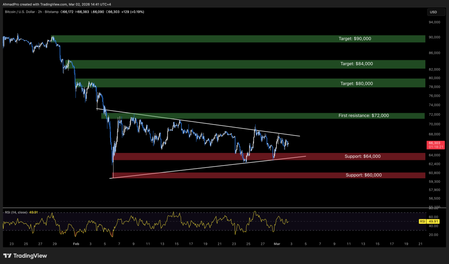This screenshot has width=449, height=264.
Task: Click the lower ascending white trendline end
Action: click(305, 156)
